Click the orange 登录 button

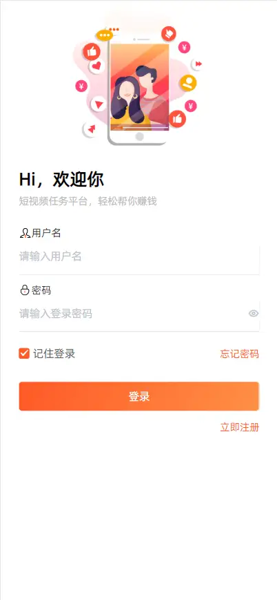pyautogui.click(x=139, y=397)
